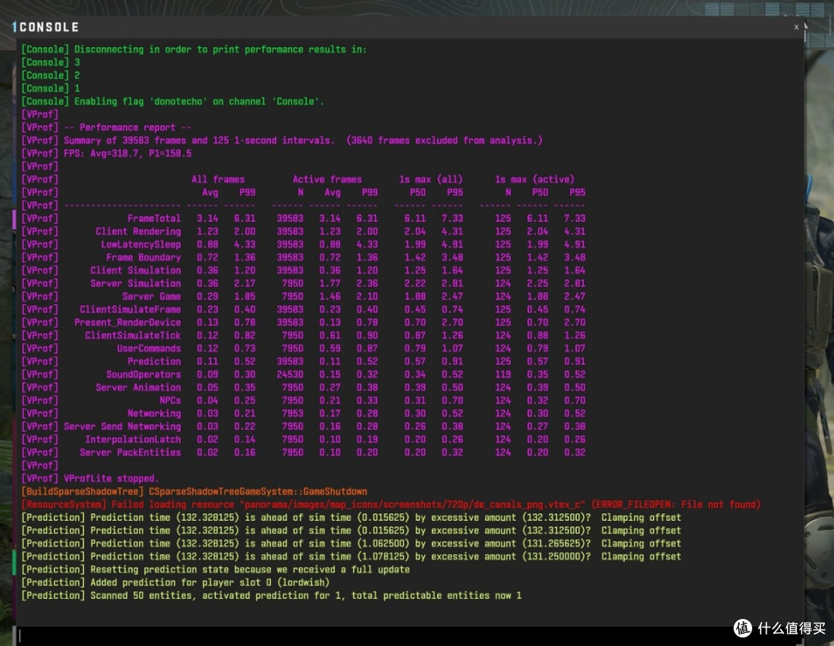Close the console window with the x button
The image size is (834, 646).
point(795,27)
